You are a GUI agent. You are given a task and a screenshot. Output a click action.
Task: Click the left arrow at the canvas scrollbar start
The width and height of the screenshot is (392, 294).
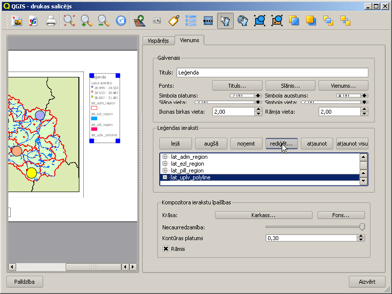tap(12, 267)
